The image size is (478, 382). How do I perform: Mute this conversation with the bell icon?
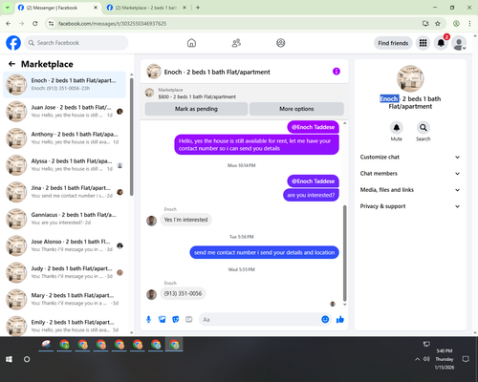pyautogui.click(x=397, y=128)
